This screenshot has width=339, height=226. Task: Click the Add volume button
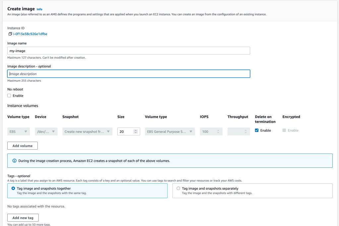22,146
